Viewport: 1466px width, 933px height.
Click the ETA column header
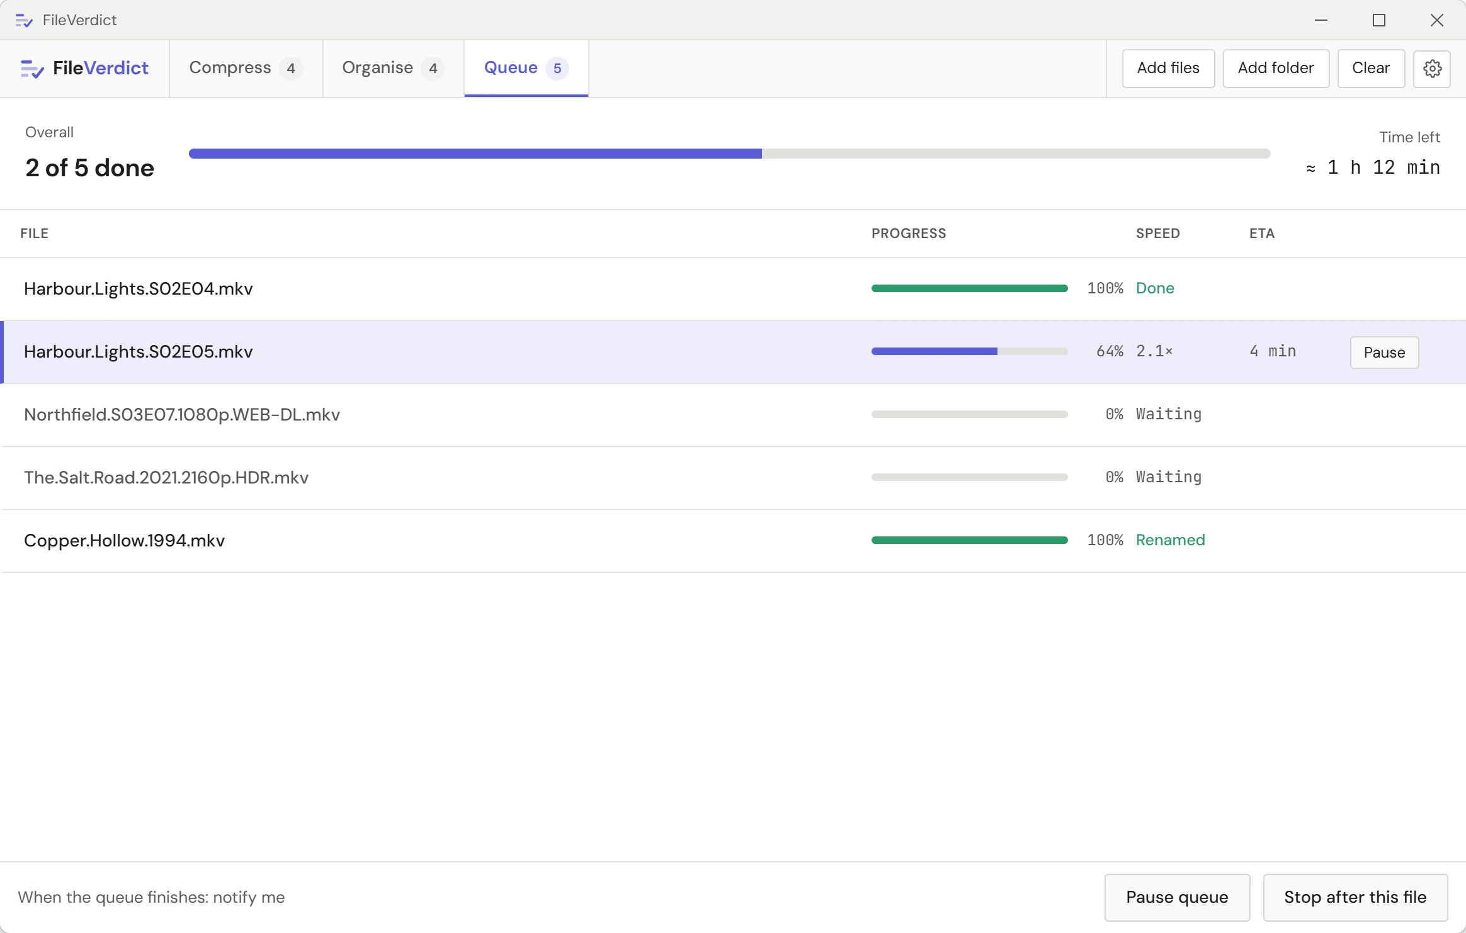click(x=1261, y=234)
